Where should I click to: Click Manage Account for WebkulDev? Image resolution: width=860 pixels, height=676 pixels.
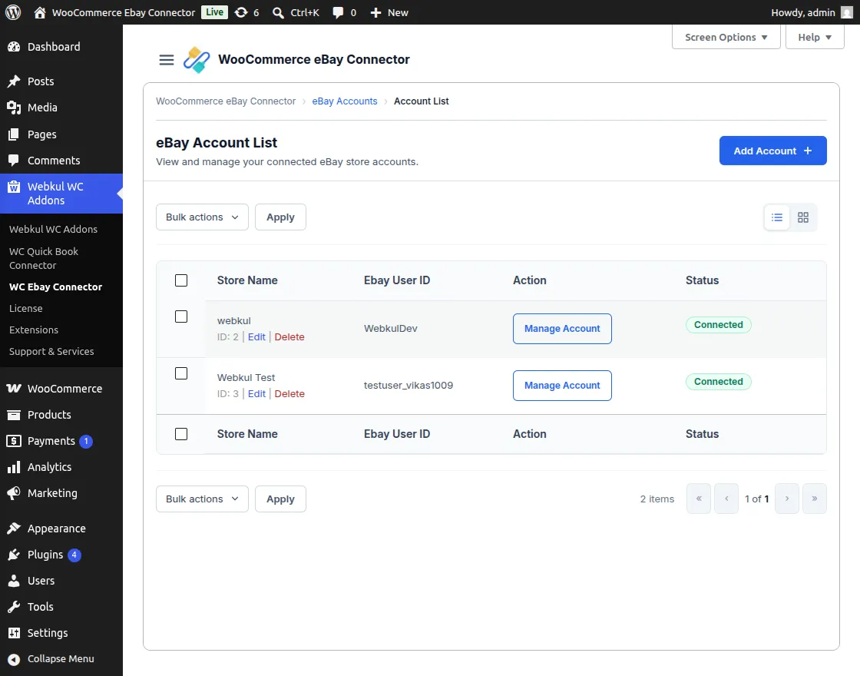(x=562, y=329)
